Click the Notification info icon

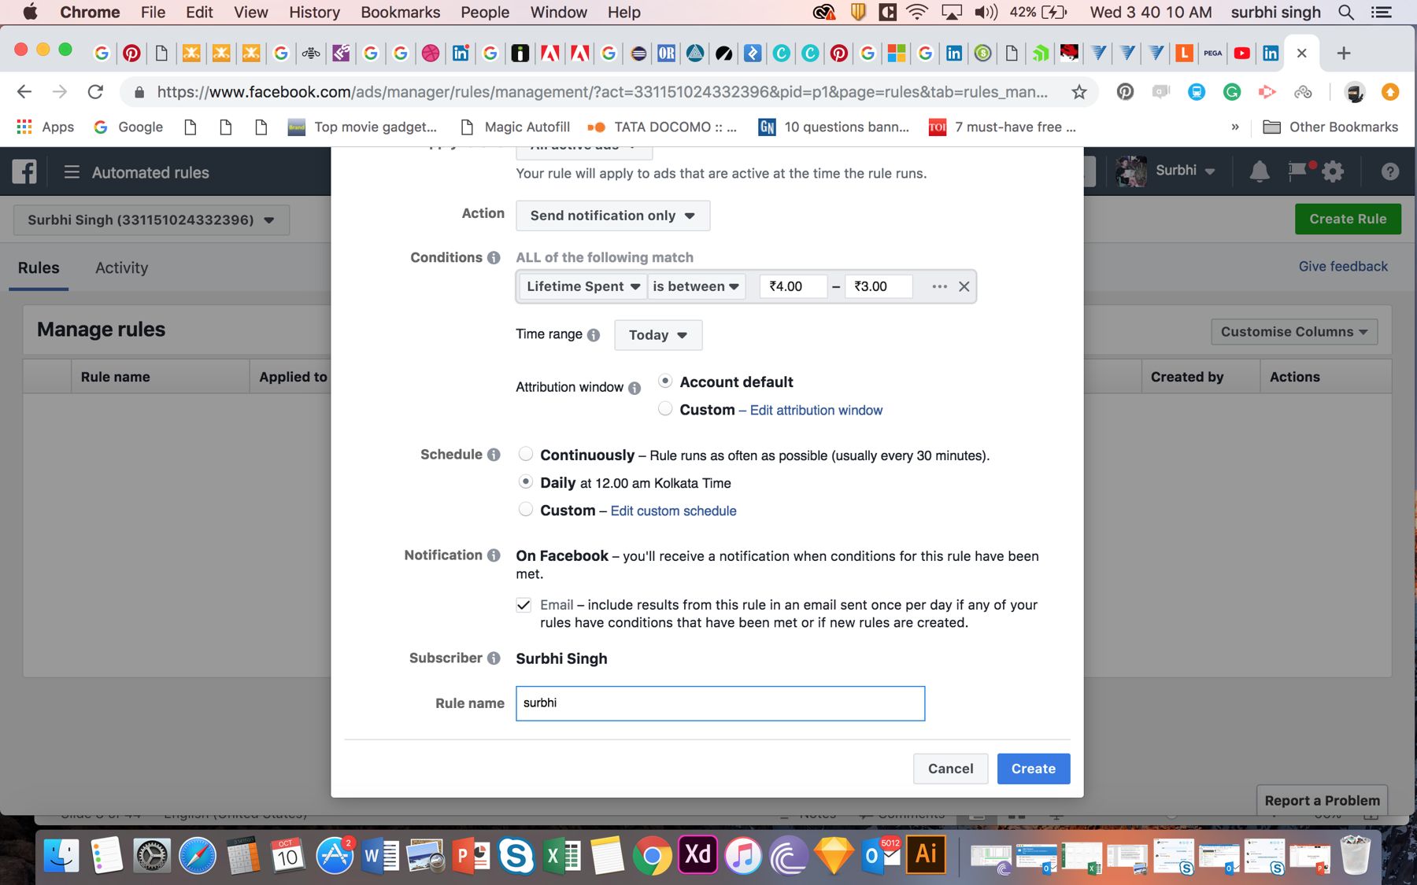494,555
